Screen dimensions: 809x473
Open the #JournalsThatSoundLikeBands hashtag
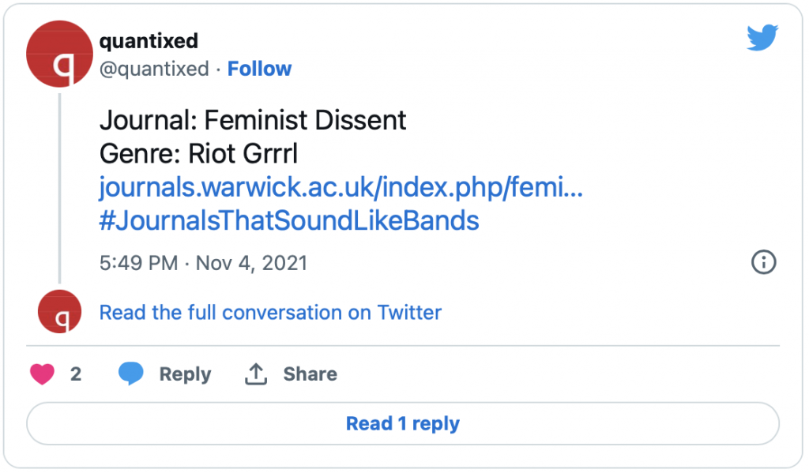289,221
